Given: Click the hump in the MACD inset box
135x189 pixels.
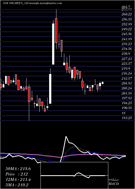Looking at the screenshot, I should pyautogui.click(x=79, y=173).
